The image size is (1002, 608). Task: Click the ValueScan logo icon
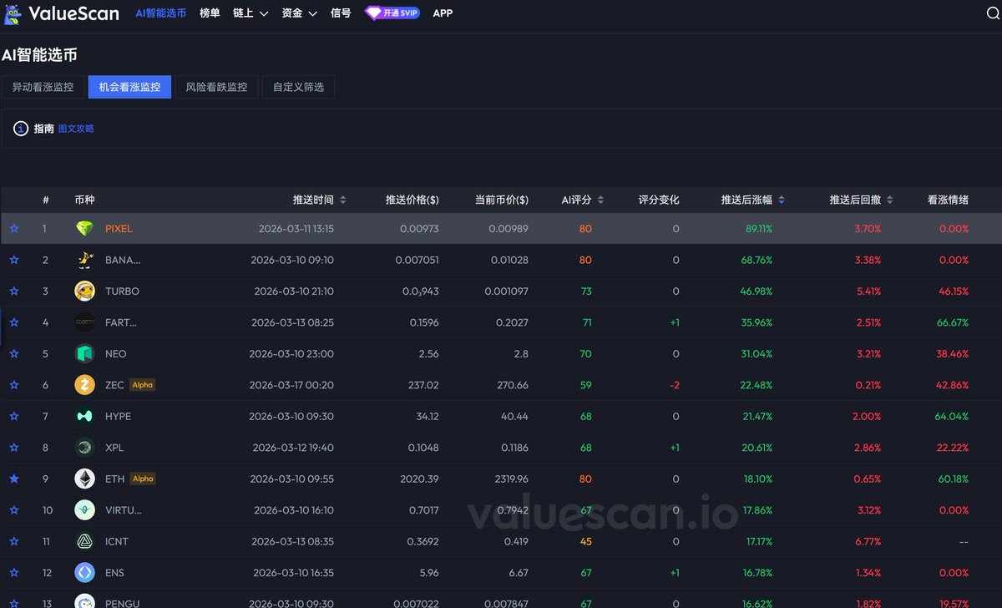tap(13, 13)
